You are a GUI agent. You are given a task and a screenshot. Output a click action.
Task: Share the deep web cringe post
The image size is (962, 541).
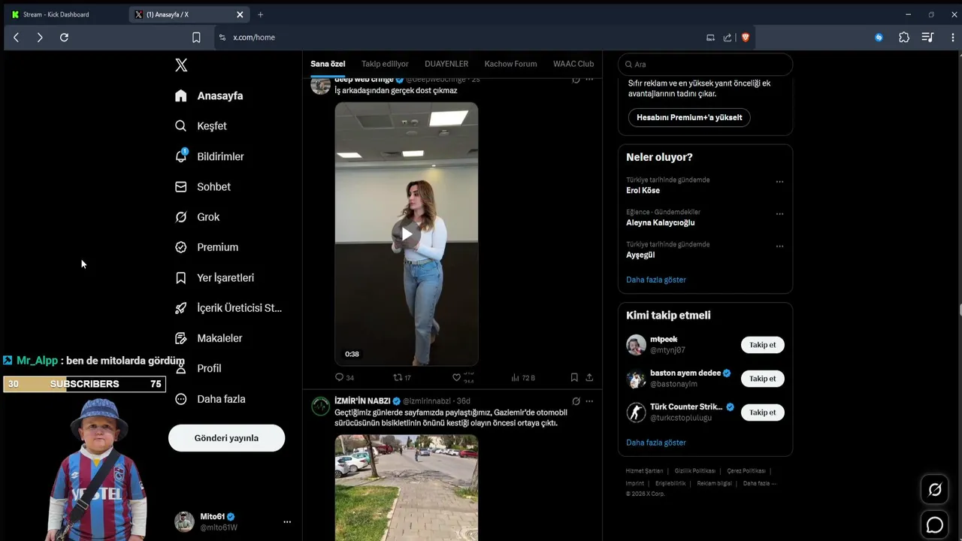[x=589, y=377]
